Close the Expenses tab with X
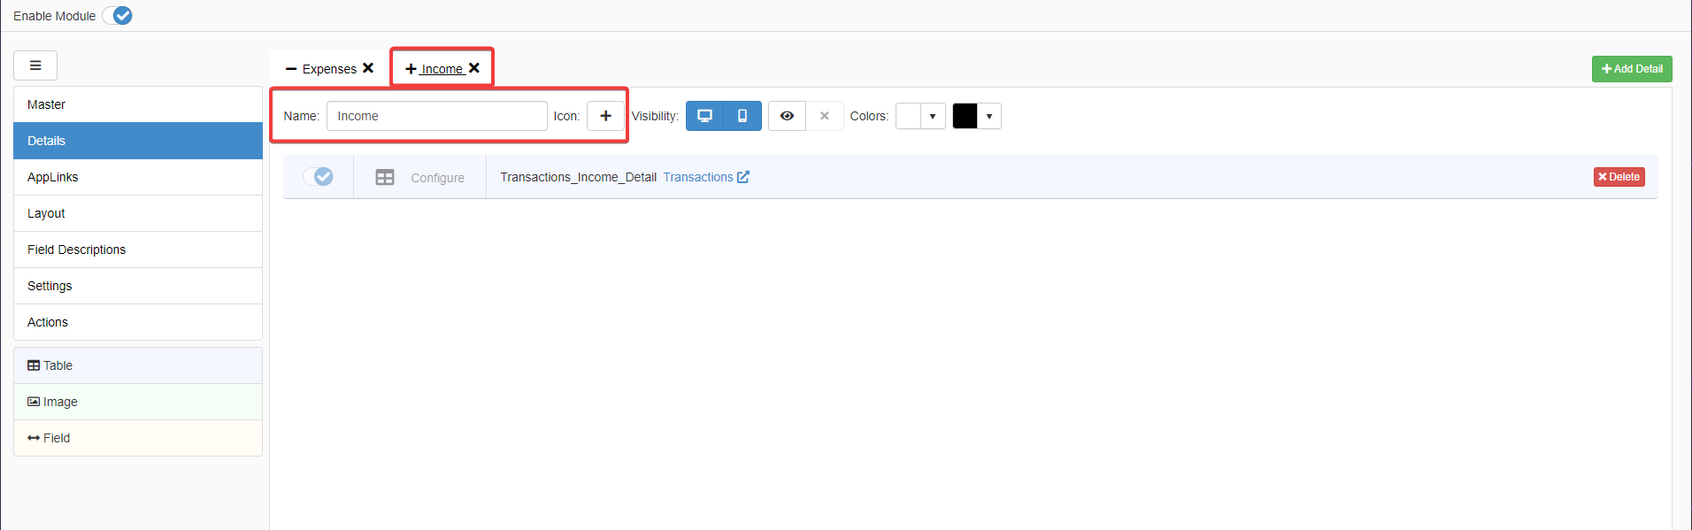The height and width of the screenshot is (530, 1692). [x=368, y=68]
